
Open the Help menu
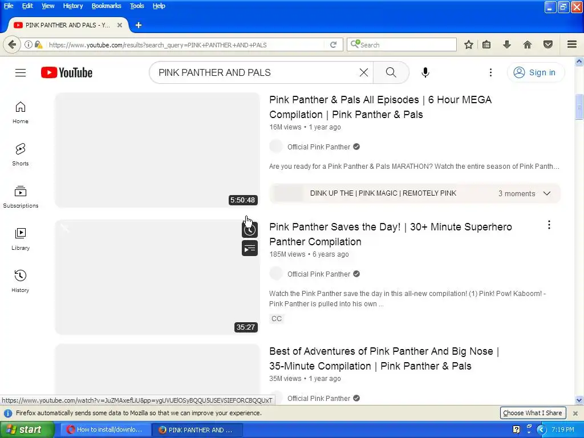pos(159,6)
